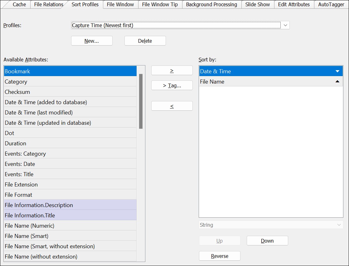The image size is (349, 266).
Task: Select File Name (Smart) attribute
Action: (x=70, y=236)
